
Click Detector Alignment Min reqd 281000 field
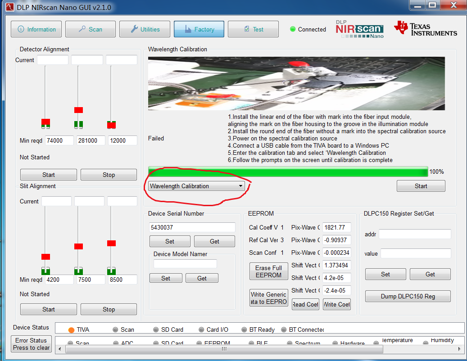click(91, 140)
